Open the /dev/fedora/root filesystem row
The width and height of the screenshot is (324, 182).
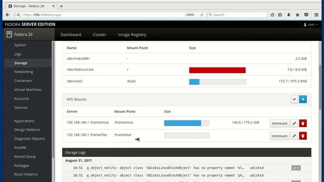187,70
